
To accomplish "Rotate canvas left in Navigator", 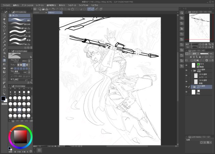I will pos(200,47).
